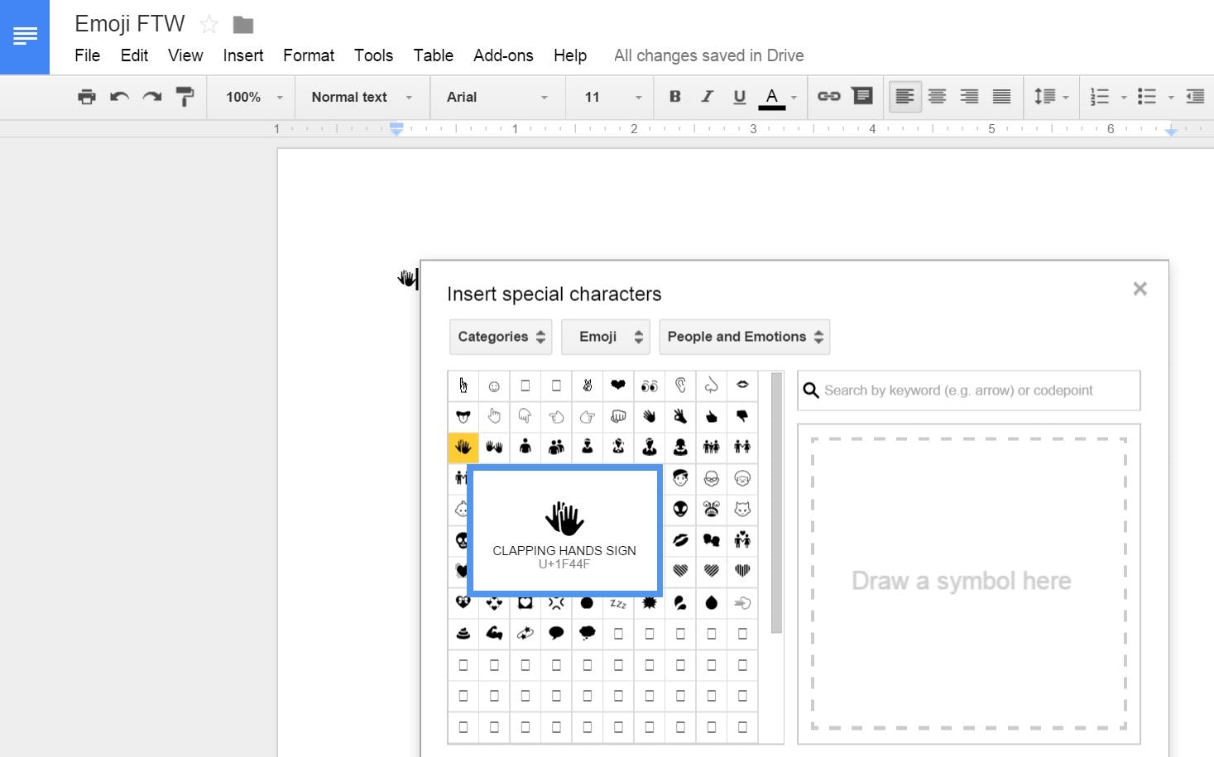The image size is (1214, 757).
Task: Open the Insert menu
Action: click(x=242, y=55)
